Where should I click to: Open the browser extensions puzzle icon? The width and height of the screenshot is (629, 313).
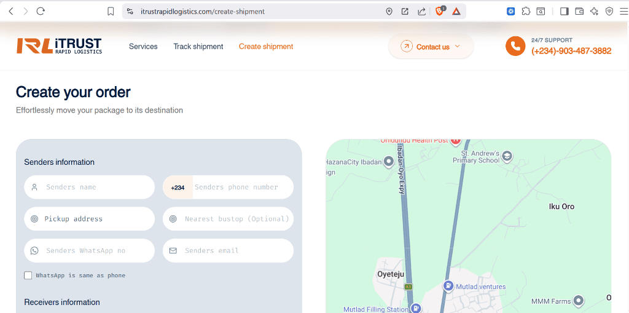[x=526, y=11]
